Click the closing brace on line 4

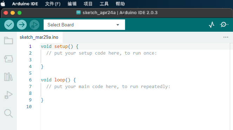click(42, 67)
